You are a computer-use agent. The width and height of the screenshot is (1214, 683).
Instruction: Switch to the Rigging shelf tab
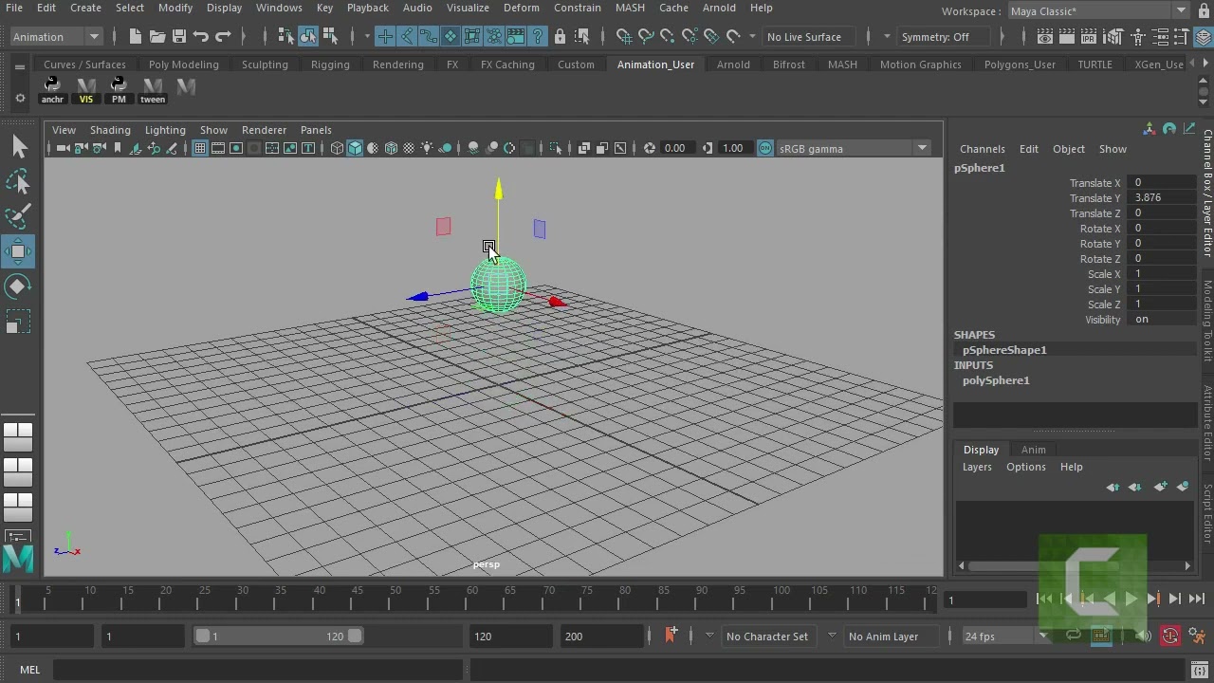(x=330, y=65)
